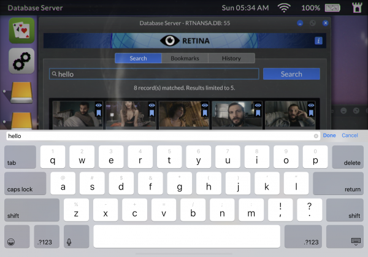
Task: Click the castle icon in the top bar
Action: (x=356, y=8)
